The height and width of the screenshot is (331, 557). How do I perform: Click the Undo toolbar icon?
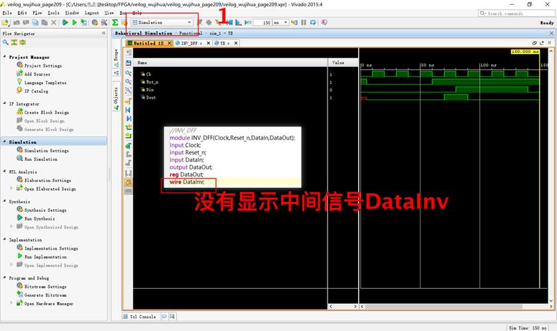coord(17,23)
